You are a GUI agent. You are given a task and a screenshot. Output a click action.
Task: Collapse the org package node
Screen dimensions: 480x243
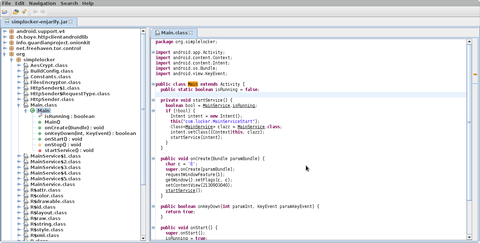5,54
